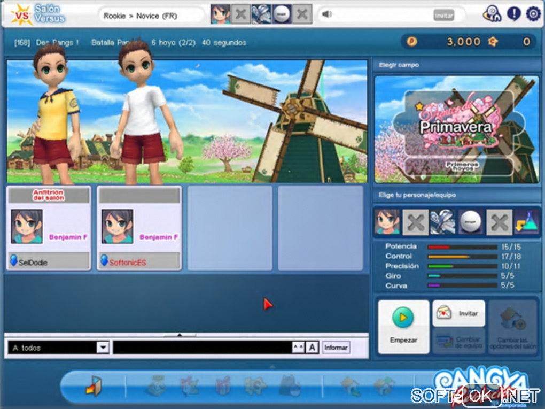Click the third empty player slot
This screenshot has height=409, width=545.
coord(230,228)
